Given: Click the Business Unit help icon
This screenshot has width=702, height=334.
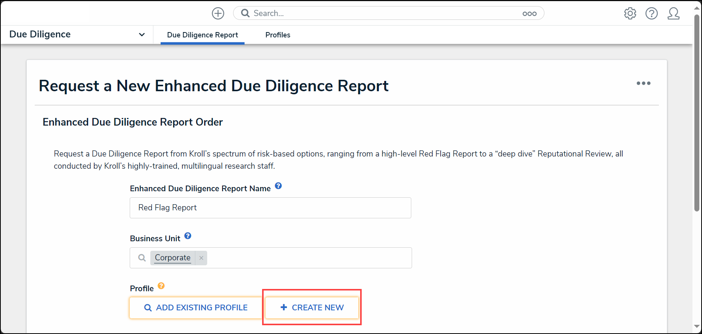Looking at the screenshot, I should pyautogui.click(x=188, y=236).
